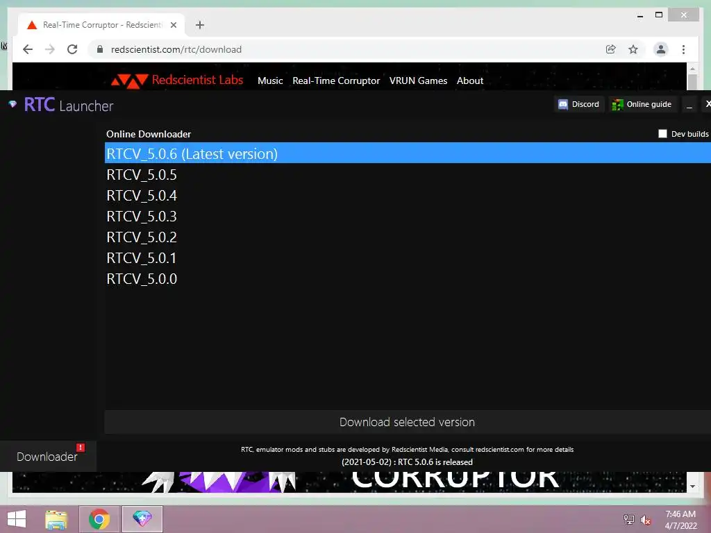Select RTCV_5.0.0 in the version list
Screen dimensions: 711x533
(x=408, y=279)
